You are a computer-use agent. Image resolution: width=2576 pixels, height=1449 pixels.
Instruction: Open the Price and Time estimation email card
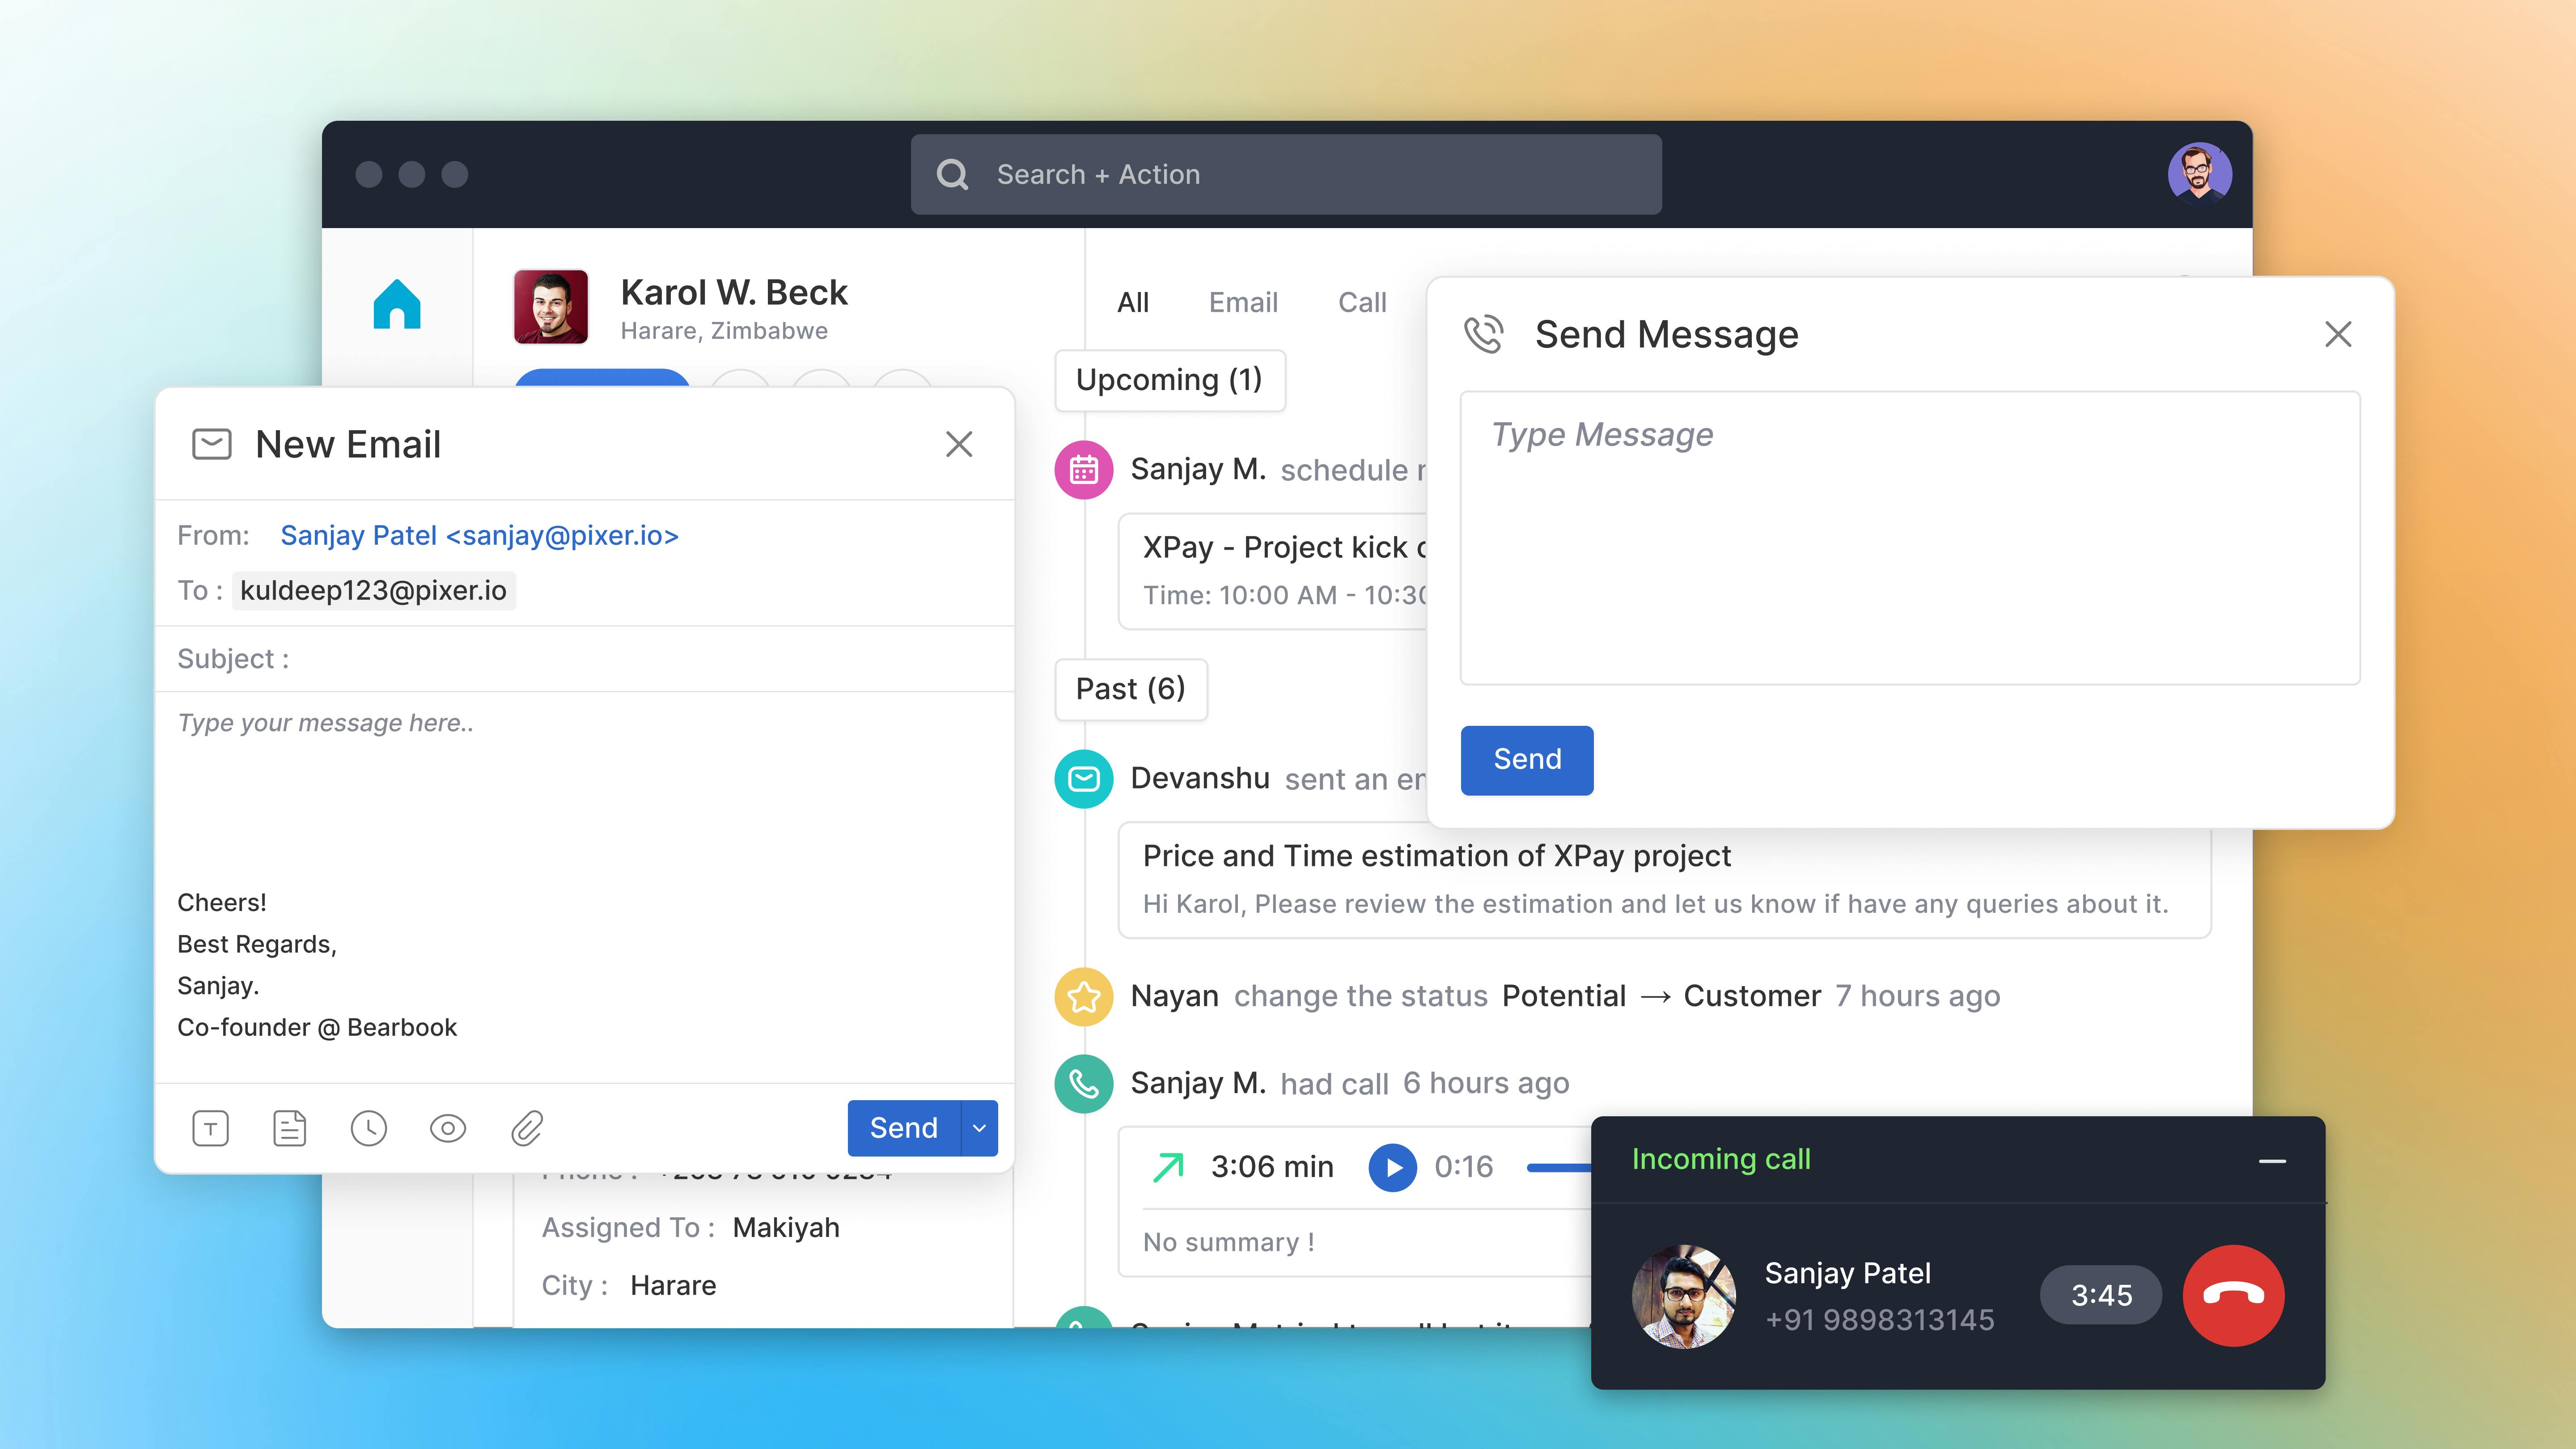coord(1664,880)
